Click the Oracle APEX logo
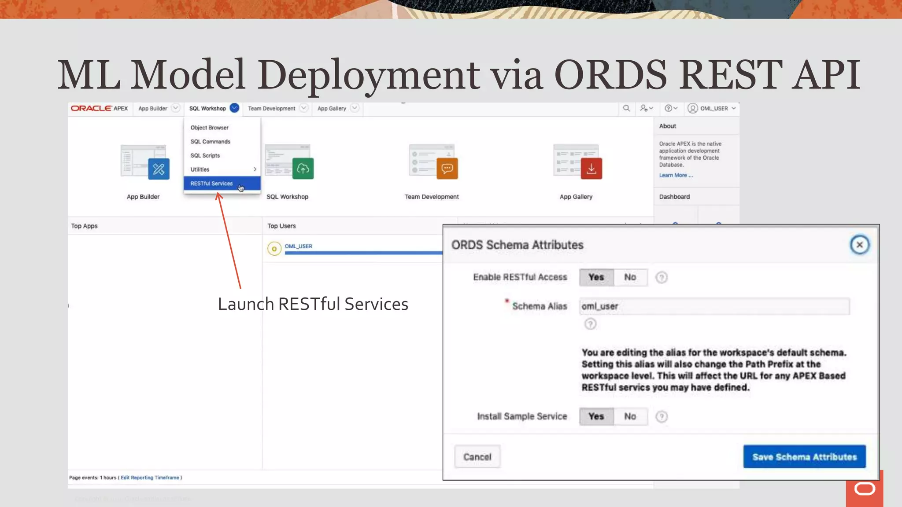This screenshot has width=902, height=507. coord(99,108)
